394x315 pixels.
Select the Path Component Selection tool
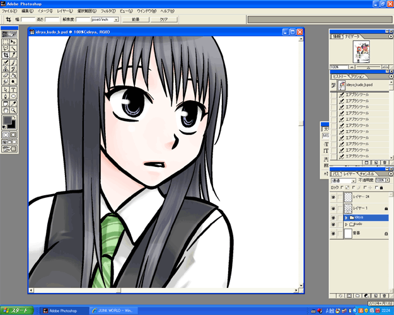[6, 89]
